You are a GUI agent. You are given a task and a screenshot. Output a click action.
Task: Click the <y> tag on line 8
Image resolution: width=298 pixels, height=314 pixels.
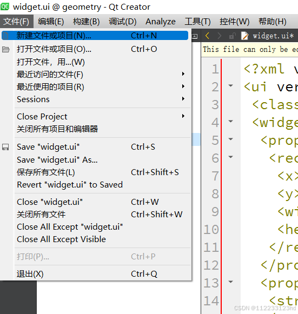pyautogui.click(x=288, y=195)
